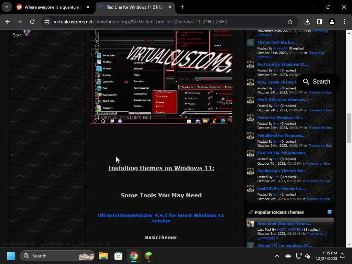This screenshot has width=352, height=264.
Task: Close the Reddit tab
Action: [x=88, y=7]
